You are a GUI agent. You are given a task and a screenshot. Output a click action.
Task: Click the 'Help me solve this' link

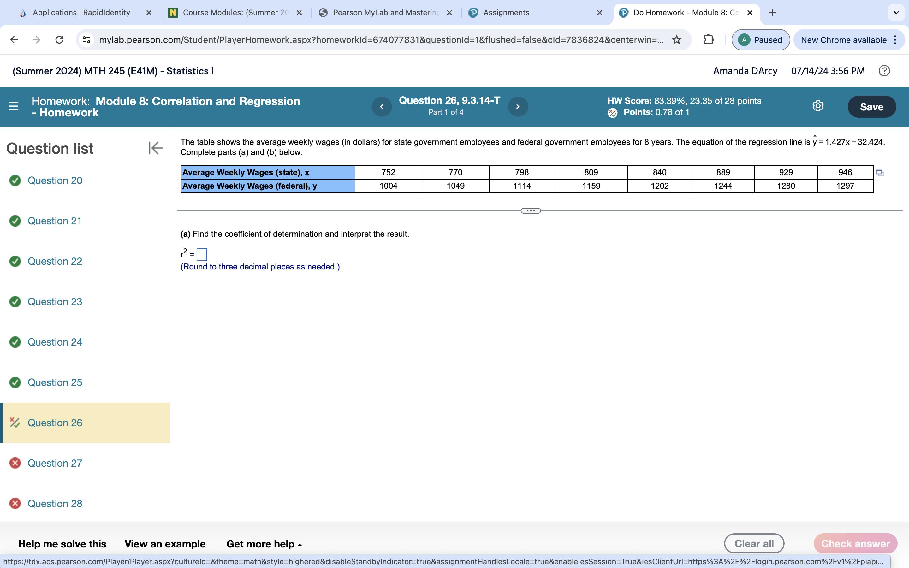tap(62, 544)
